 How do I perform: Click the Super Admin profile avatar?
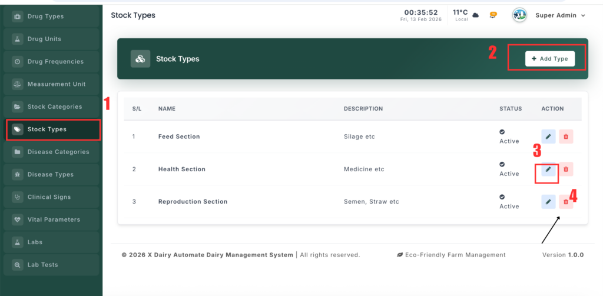coord(519,15)
